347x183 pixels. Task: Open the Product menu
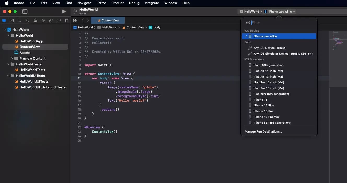pos(117,3)
